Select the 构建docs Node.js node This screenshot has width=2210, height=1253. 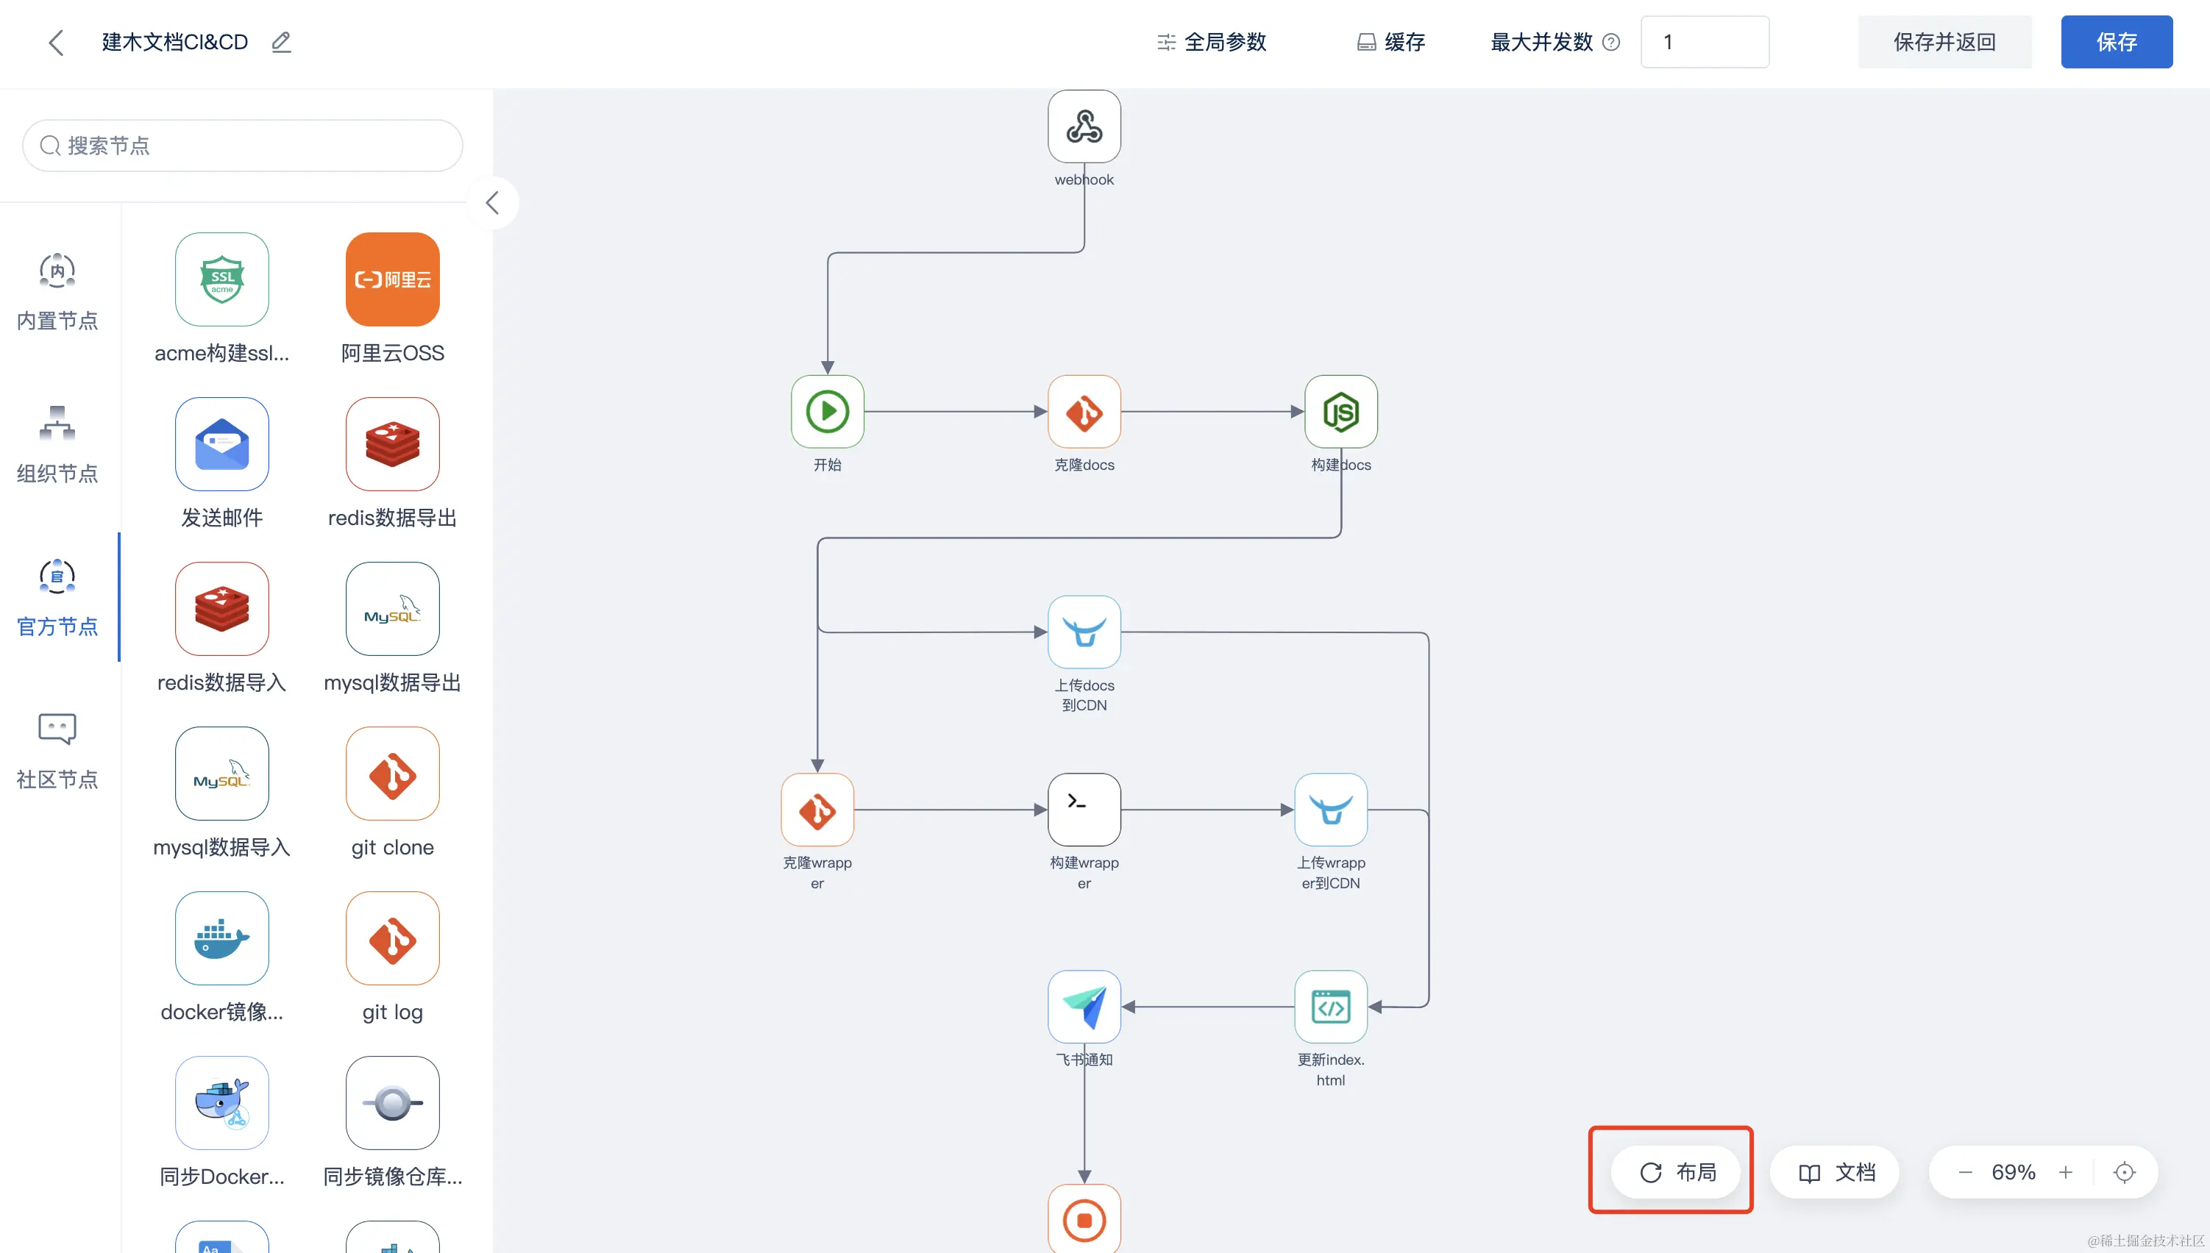(1340, 411)
